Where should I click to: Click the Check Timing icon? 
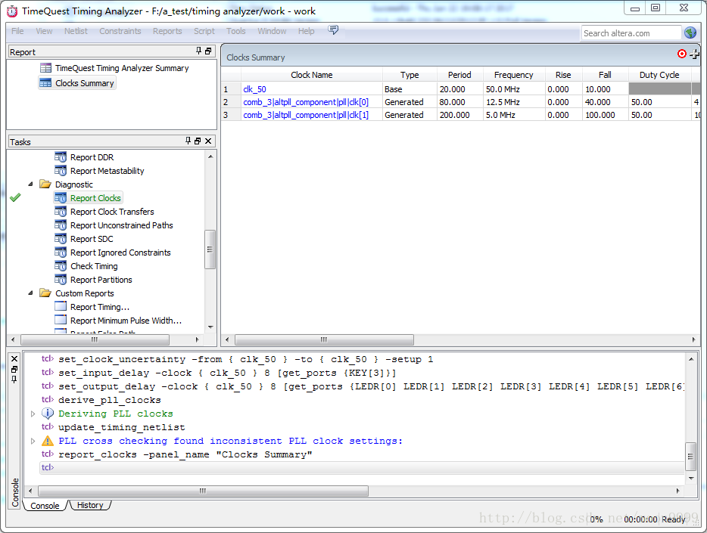[x=61, y=266]
